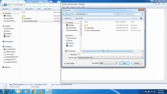Screen dimensions: 167x94
Task: Open the Encoding ANSI dropdown
Action: [x=108, y=63]
